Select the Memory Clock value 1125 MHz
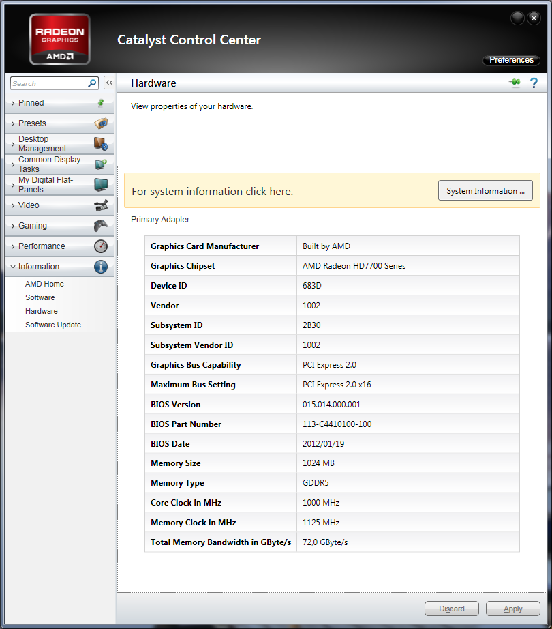 pyautogui.click(x=408, y=523)
